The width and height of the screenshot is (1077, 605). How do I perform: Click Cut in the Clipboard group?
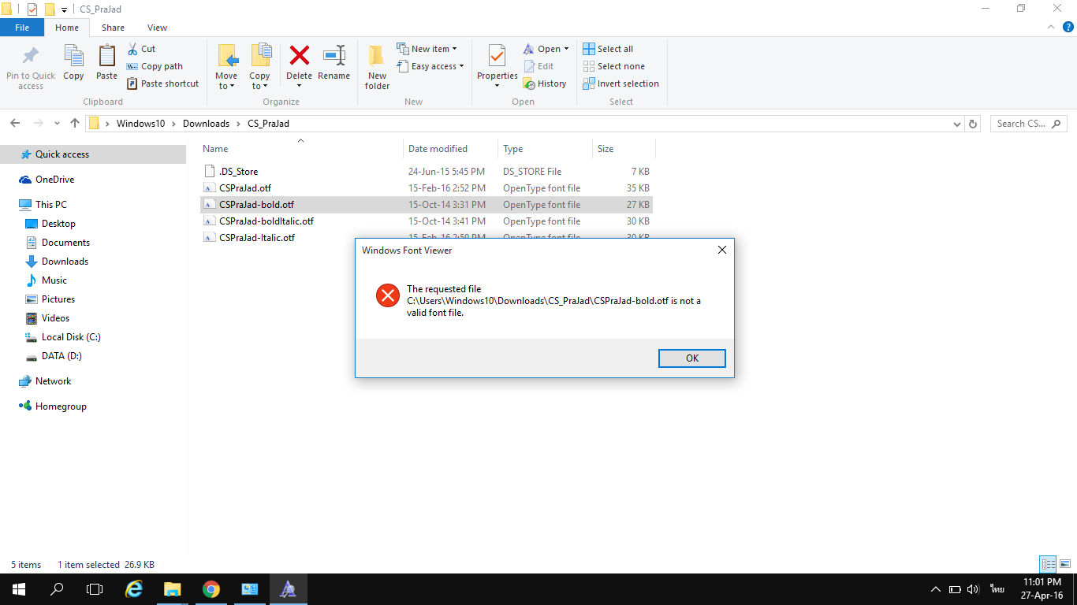click(x=141, y=49)
